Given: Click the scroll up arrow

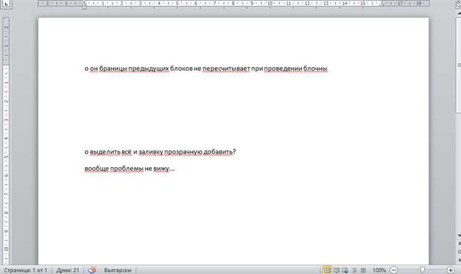Looking at the screenshot, I should 459,14.
